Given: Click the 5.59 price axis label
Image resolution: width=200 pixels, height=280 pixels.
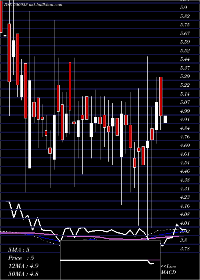Looking at the screenshot, I should (x=185, y=42).
